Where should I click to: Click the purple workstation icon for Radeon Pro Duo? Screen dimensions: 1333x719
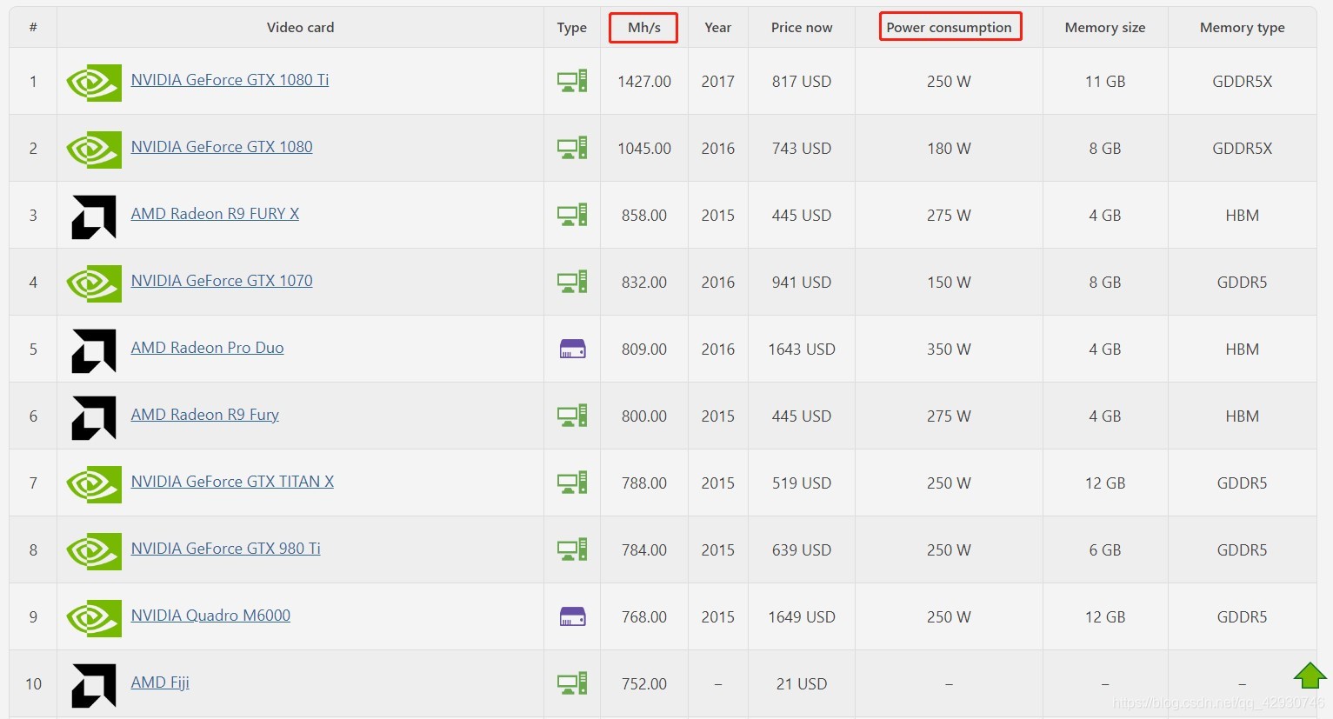572,350
